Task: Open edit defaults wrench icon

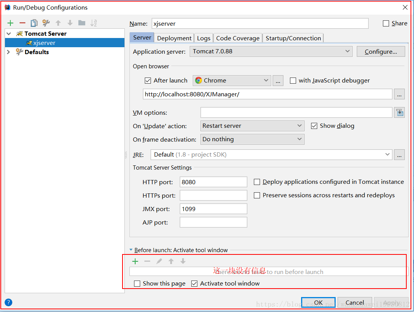Action: pos(46,23)
